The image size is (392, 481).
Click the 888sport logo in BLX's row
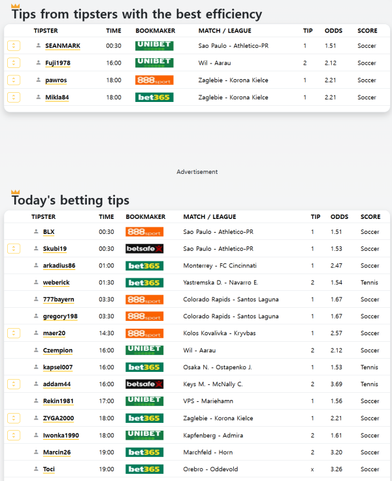coord(144,232)
